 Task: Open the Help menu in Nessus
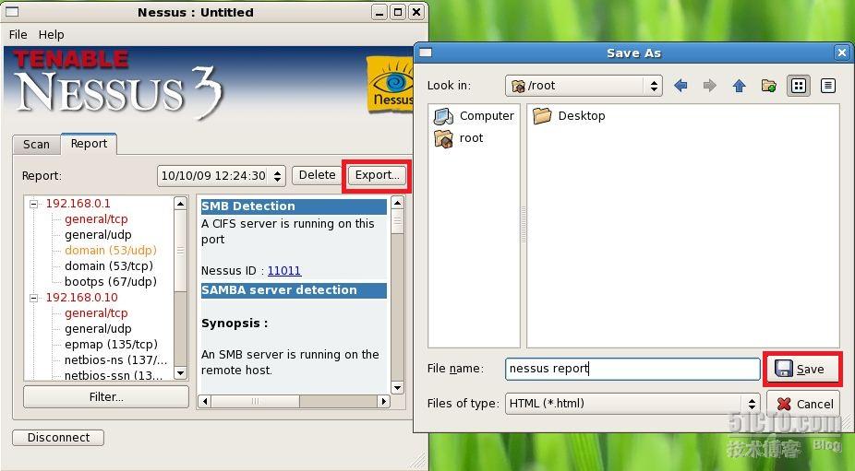[x=52, y=34]
